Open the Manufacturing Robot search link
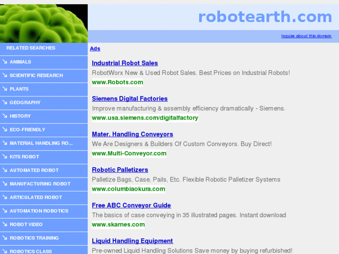The height and width of the screenshot is (254, 339). click(40, 184)
